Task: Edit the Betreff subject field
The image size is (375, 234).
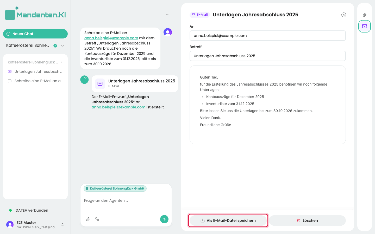Action: 268,56
